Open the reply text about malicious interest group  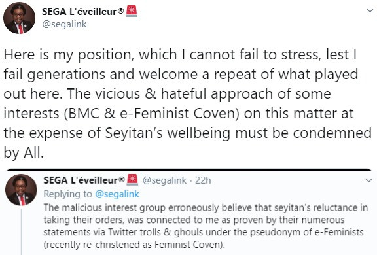pos(206,226)
